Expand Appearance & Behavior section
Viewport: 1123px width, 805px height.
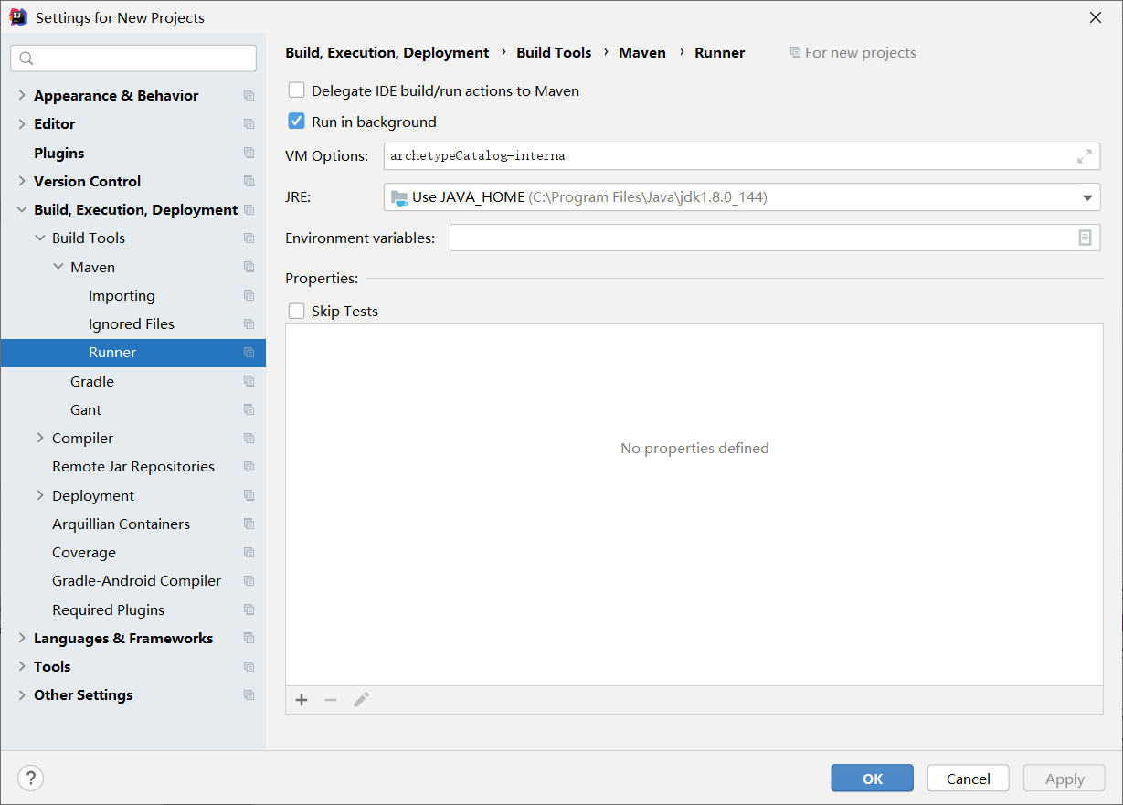(x=22, y=95)
